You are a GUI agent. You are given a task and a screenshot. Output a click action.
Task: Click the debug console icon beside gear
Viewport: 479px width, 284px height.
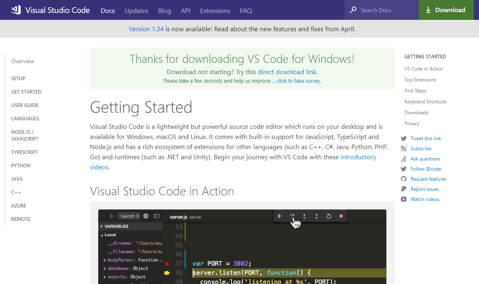coord(156,216)
